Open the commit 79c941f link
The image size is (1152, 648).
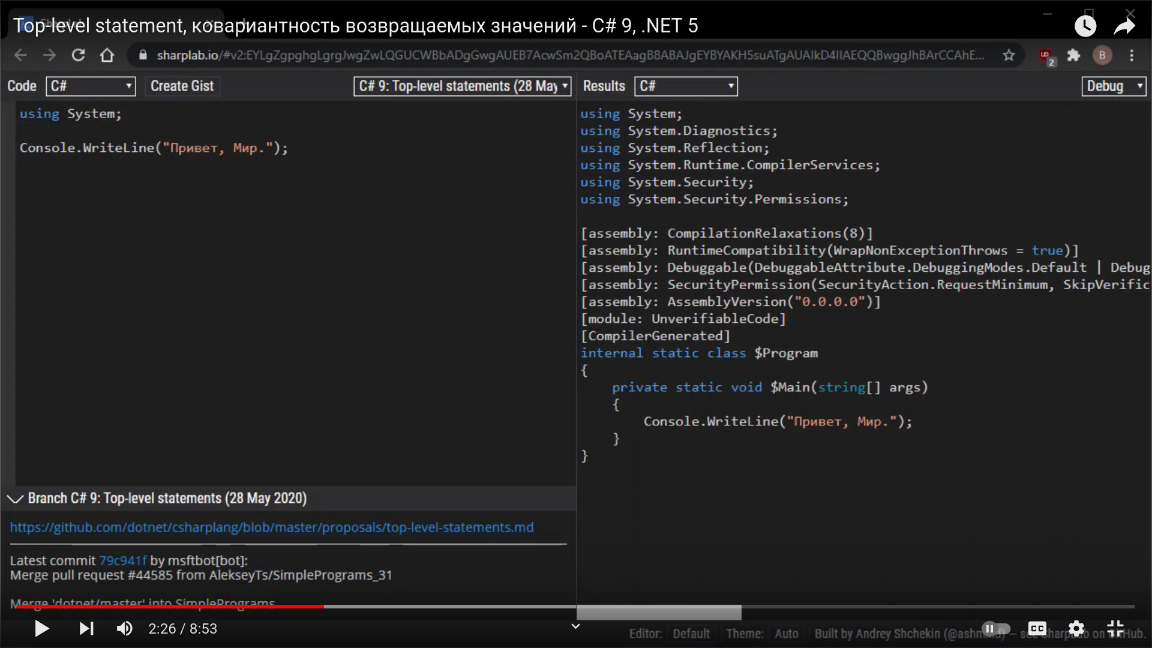tap(122, 560)
